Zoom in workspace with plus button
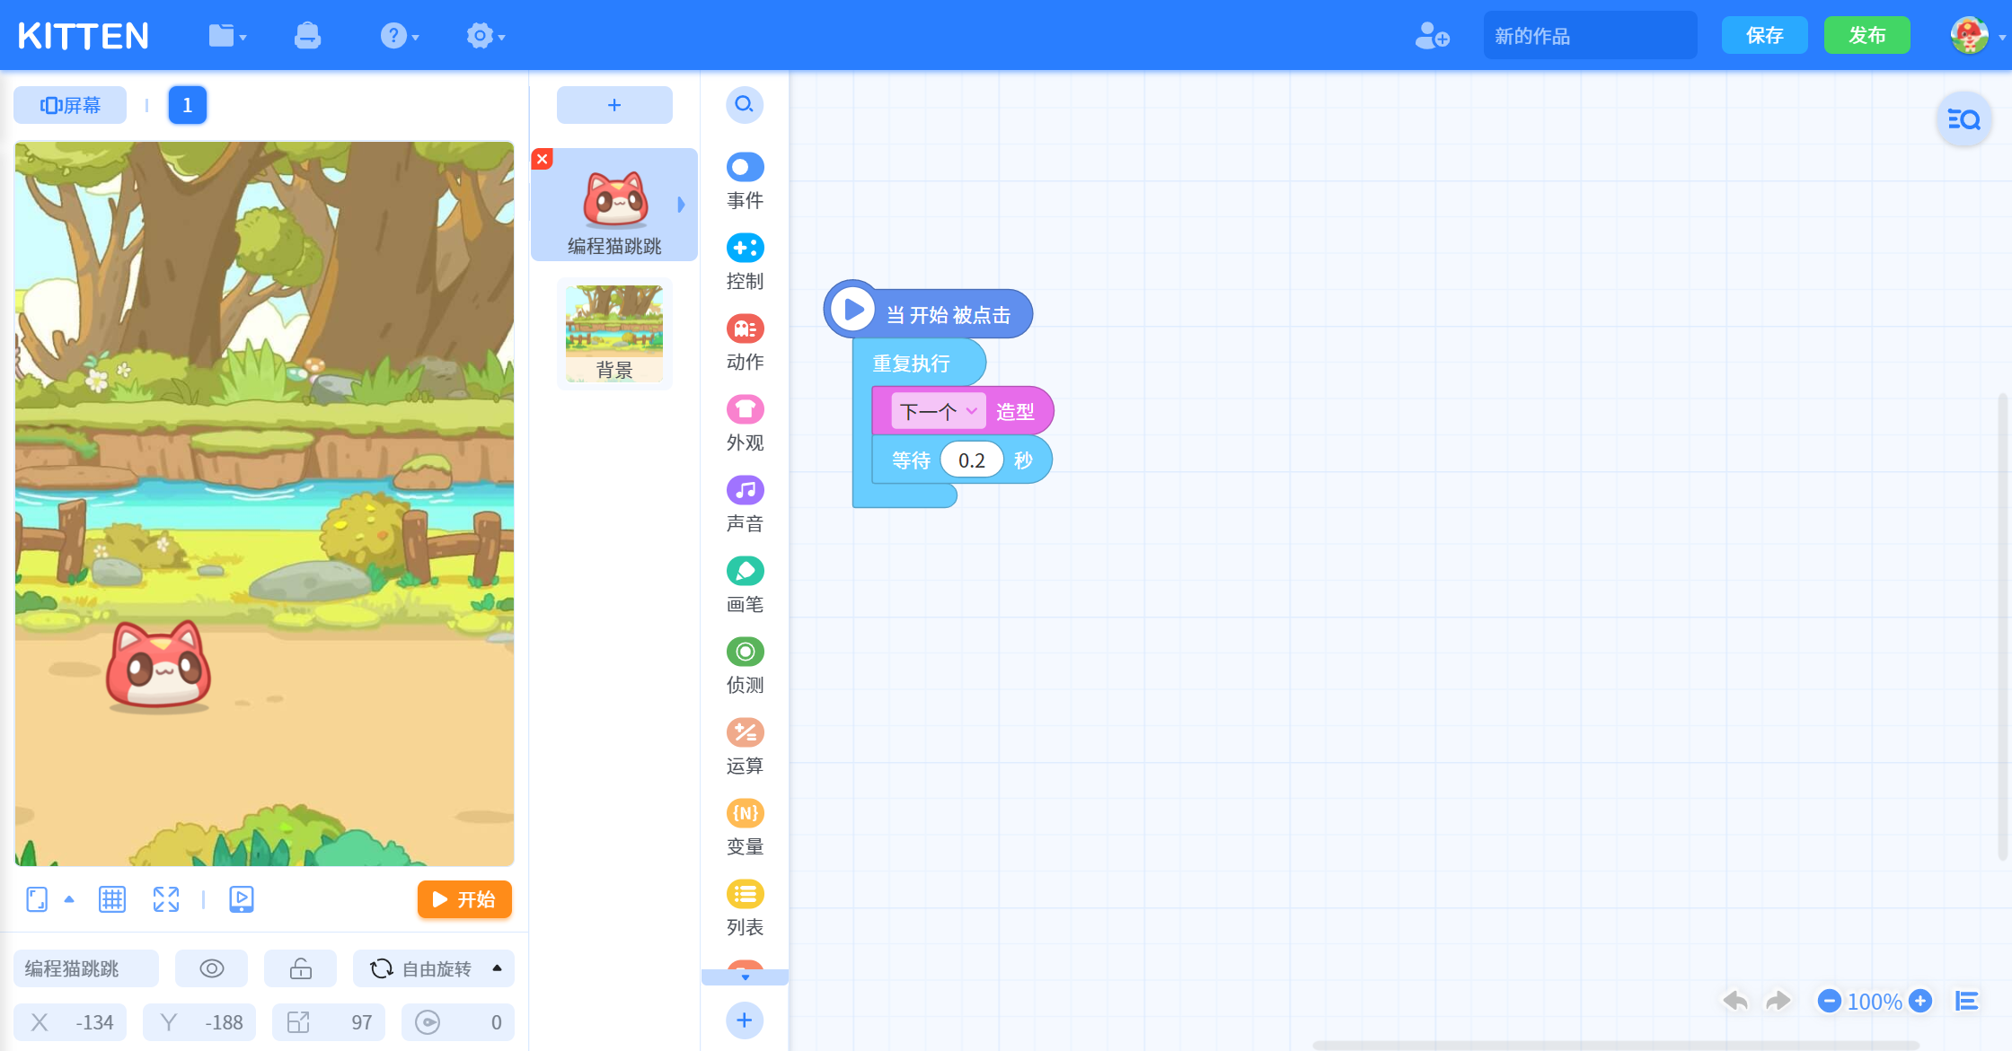Screen dimensions: 2012x1051 [x=1920, y=1001]
